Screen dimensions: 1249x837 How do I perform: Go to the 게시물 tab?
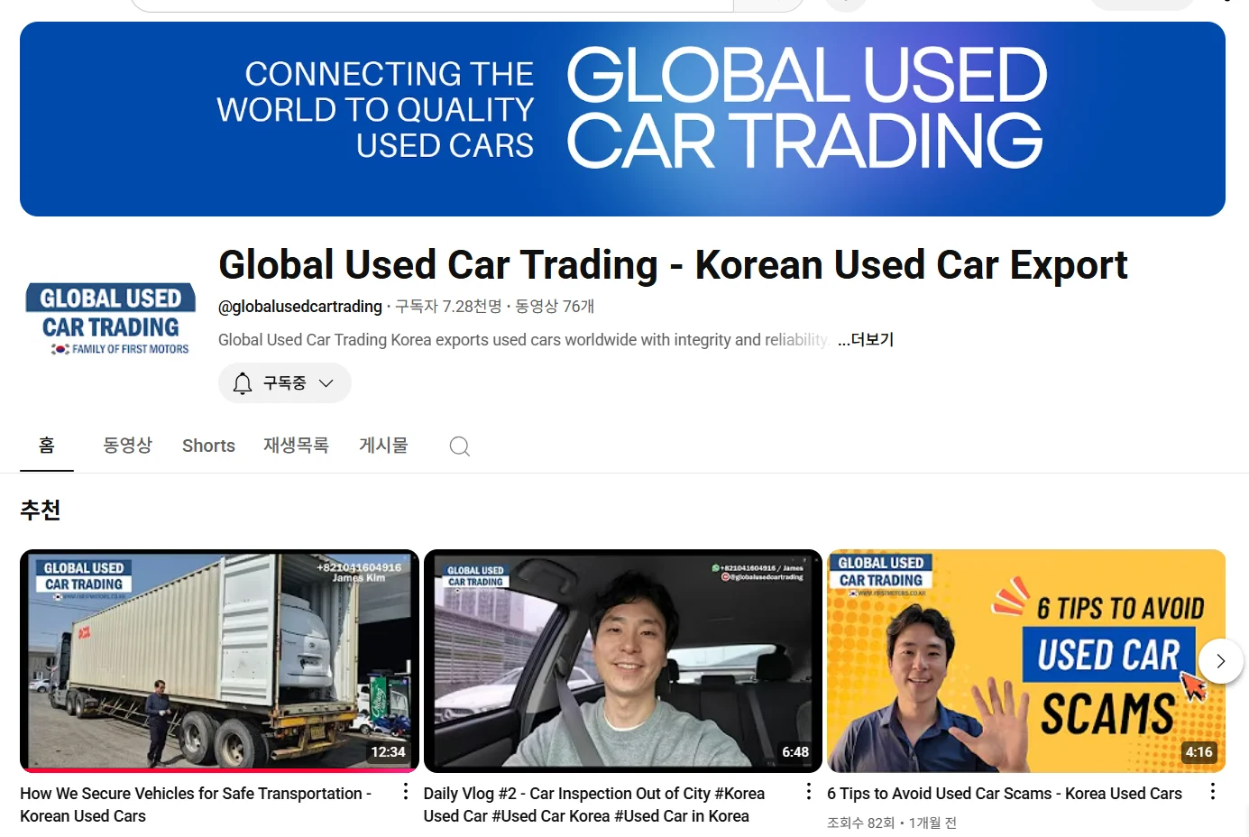click(x=383, y=446)
